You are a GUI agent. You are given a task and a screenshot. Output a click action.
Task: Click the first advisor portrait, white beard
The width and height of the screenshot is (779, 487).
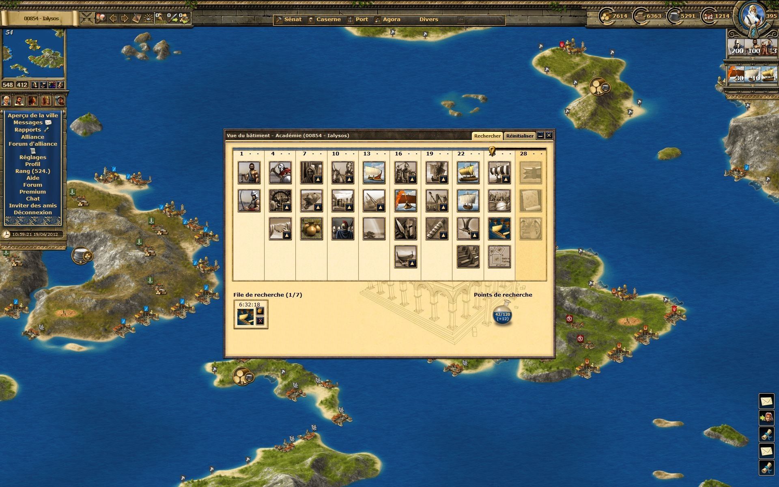pyautogui.click(x=6, y=100)
